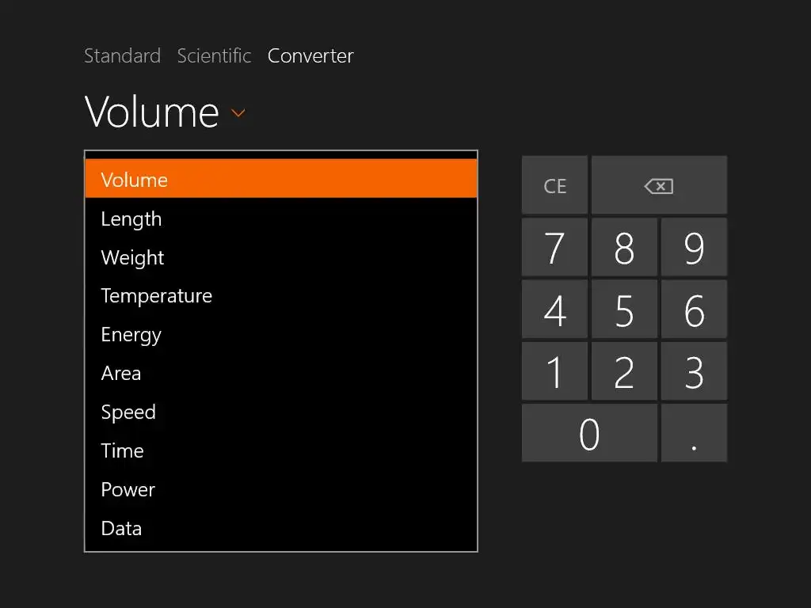Choose Energy from the unit categories
Screen dimensions: 811x608
tap(131, 335)
